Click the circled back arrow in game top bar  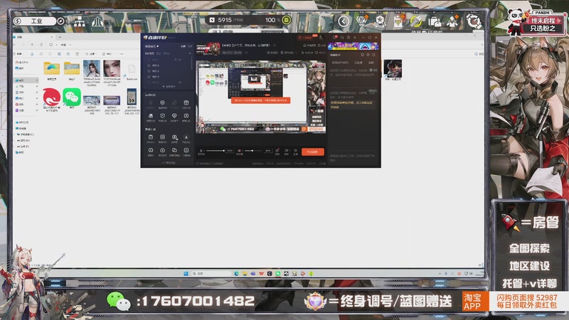pos(344,21)
